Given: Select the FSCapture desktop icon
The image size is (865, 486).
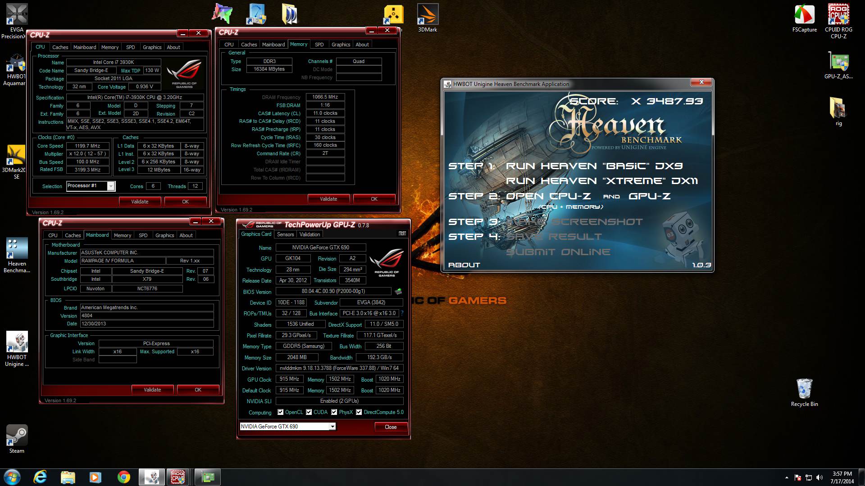Looking at the screenshot, I should [804, 18].
